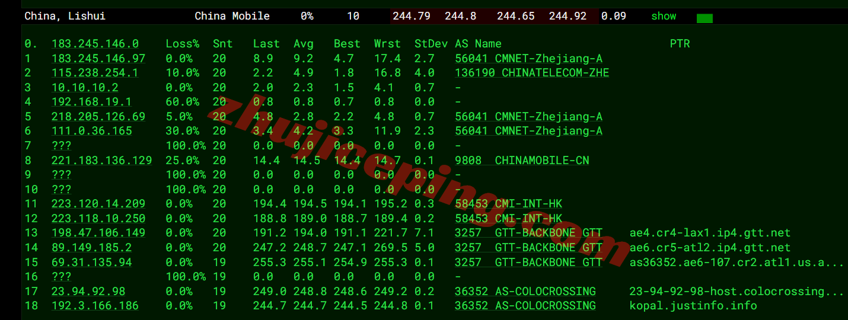Click the 'China, Lishui' location text
Image resolution: width=848 pixels, height=320 pixels.
pyautogui.click(x=65, y=16)
